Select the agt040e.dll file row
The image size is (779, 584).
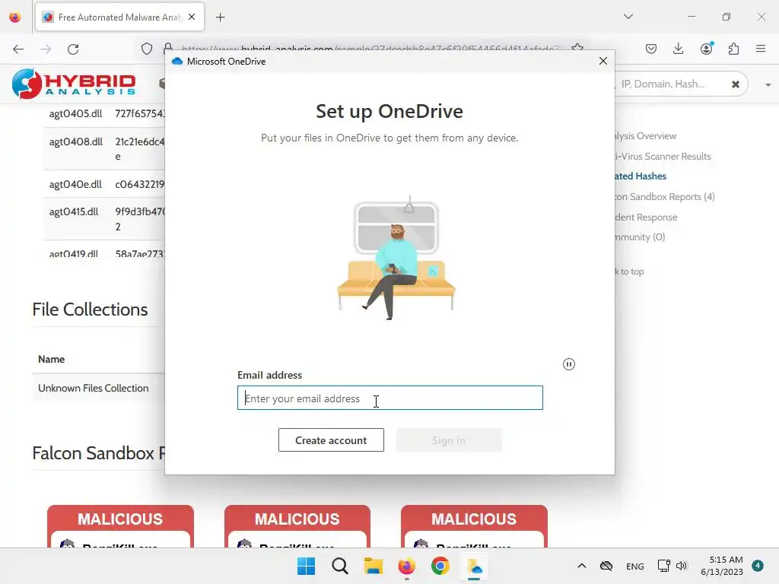click(x=103, y=184)
